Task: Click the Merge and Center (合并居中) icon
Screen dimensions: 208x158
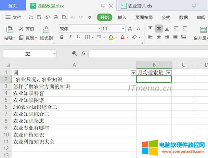Action: click(x=204, y=30)
